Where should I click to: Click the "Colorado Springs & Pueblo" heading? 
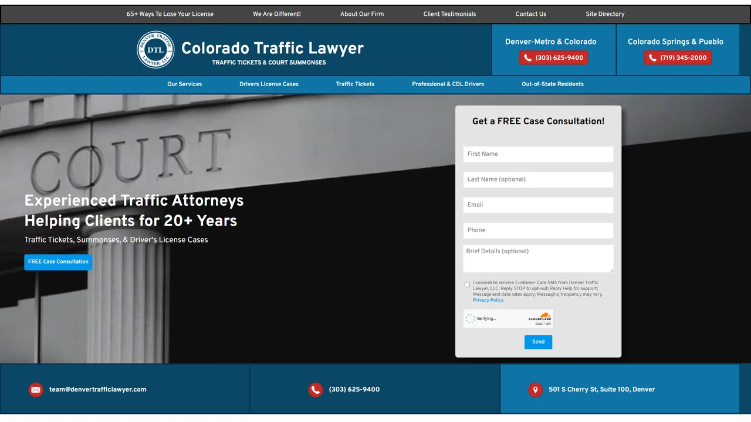click(675, 42)
